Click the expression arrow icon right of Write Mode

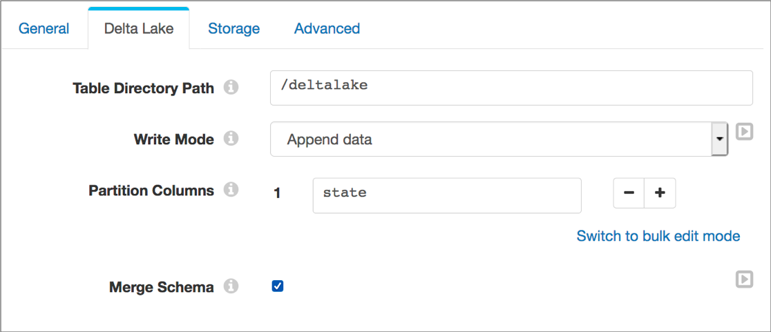744,131
